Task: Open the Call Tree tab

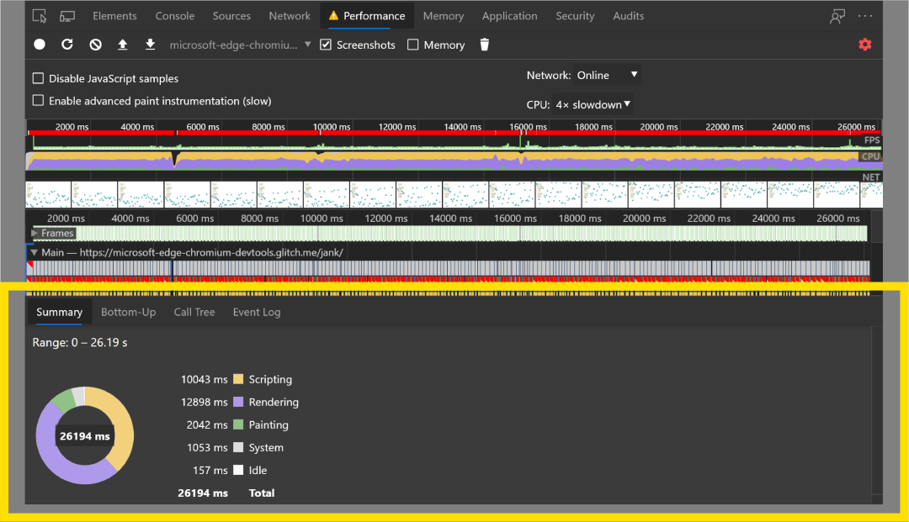Action: 194,312
